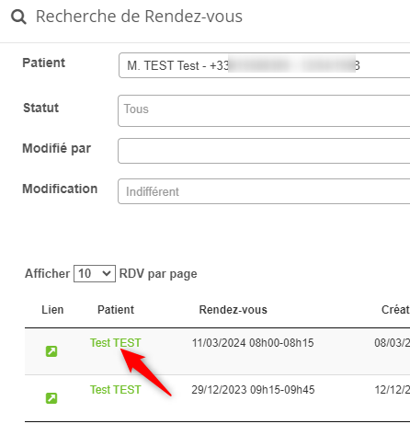The height and width of the screenshot is (424, 410).
Task: Click the Recherche de Rendez-vous page title
Action: click(x=139, y=17)
